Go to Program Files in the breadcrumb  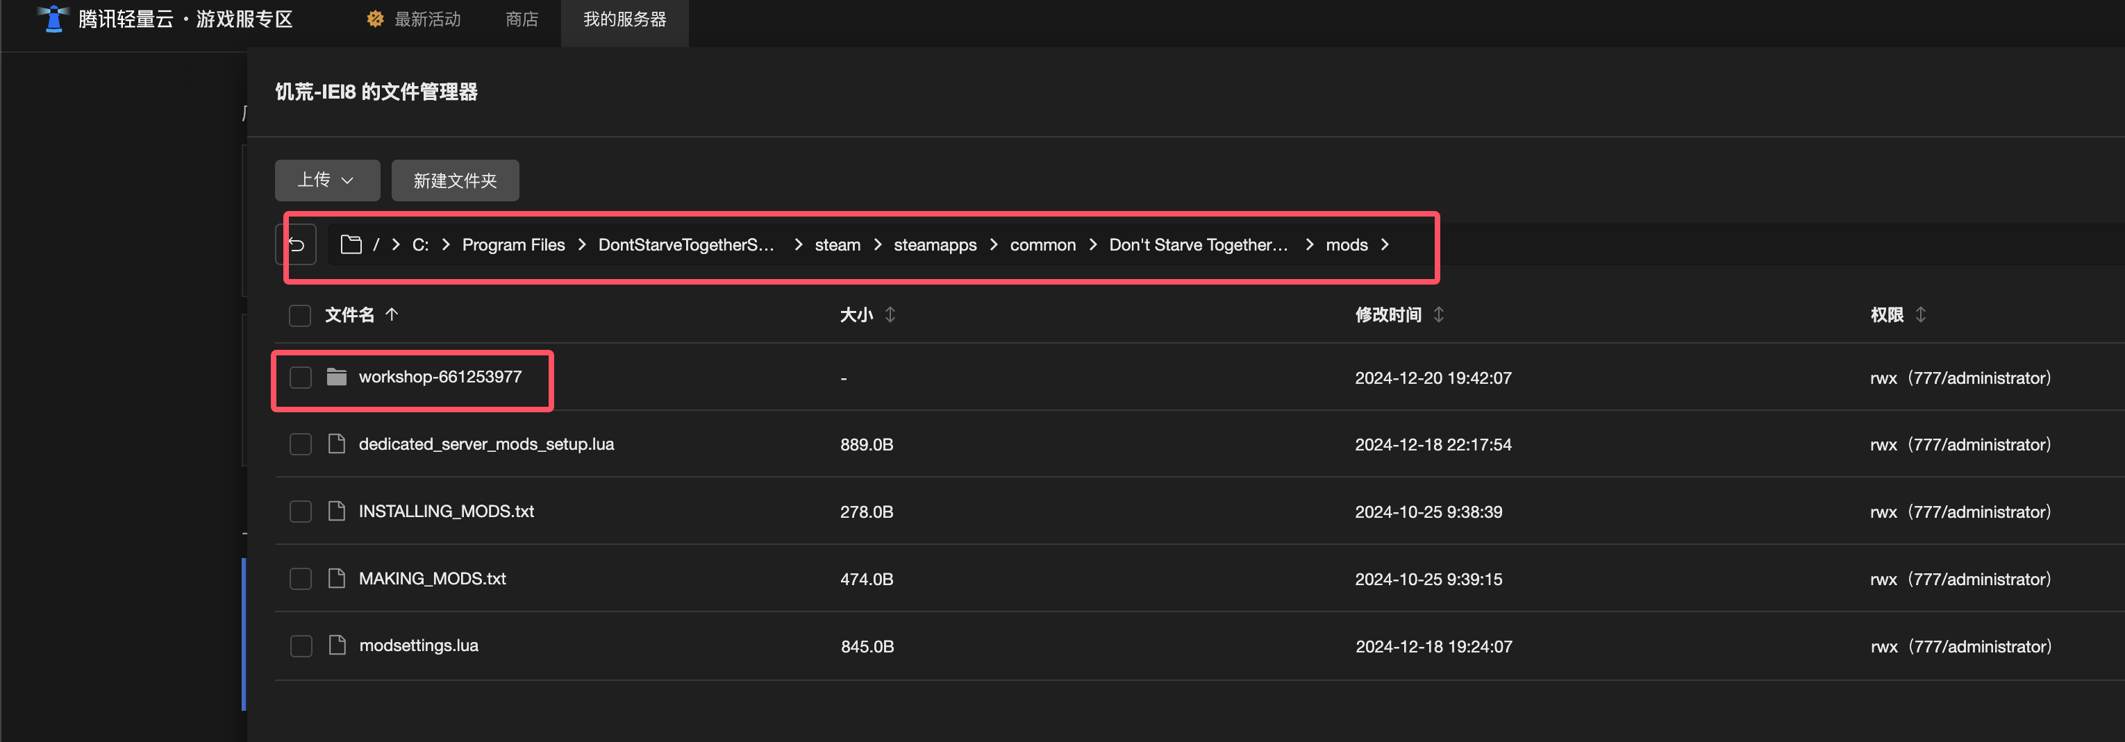513,245
